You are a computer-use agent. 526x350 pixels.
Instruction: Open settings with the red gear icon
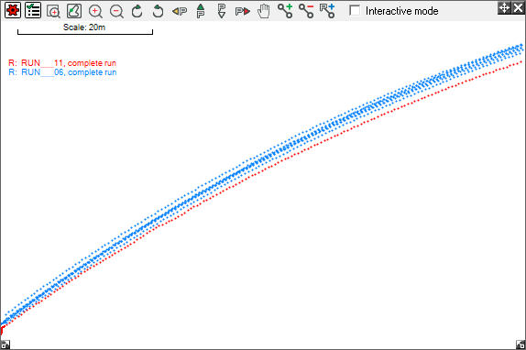[13, 10]
